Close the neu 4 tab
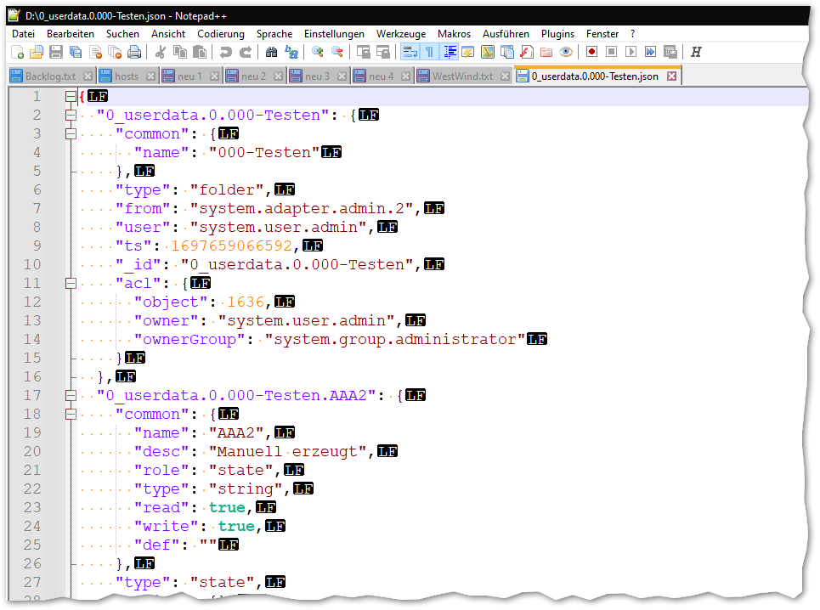This screenshot has width=820, height=610. pyautogui.click(x=405, y=76)
